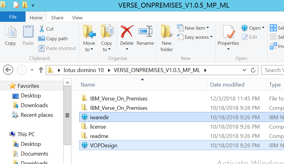Click the Cut scissors icon
This screenshot has width=284, height=164.
[x=42, y=29]
